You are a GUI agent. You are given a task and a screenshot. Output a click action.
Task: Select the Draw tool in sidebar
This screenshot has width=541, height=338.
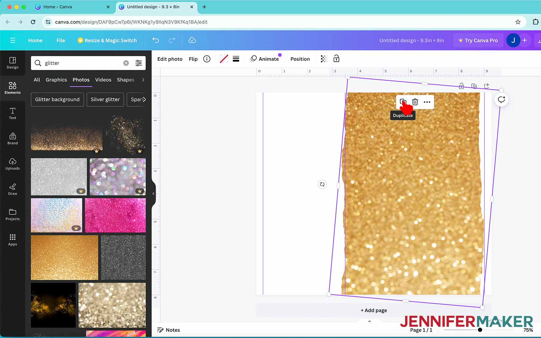point(13,189)
